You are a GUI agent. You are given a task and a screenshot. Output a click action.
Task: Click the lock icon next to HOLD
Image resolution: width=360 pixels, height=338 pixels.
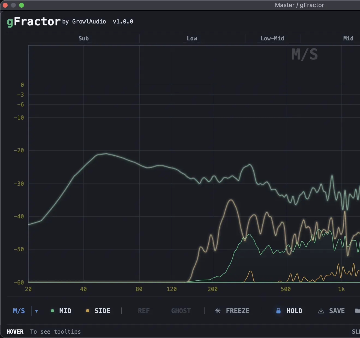click(279, 311)
